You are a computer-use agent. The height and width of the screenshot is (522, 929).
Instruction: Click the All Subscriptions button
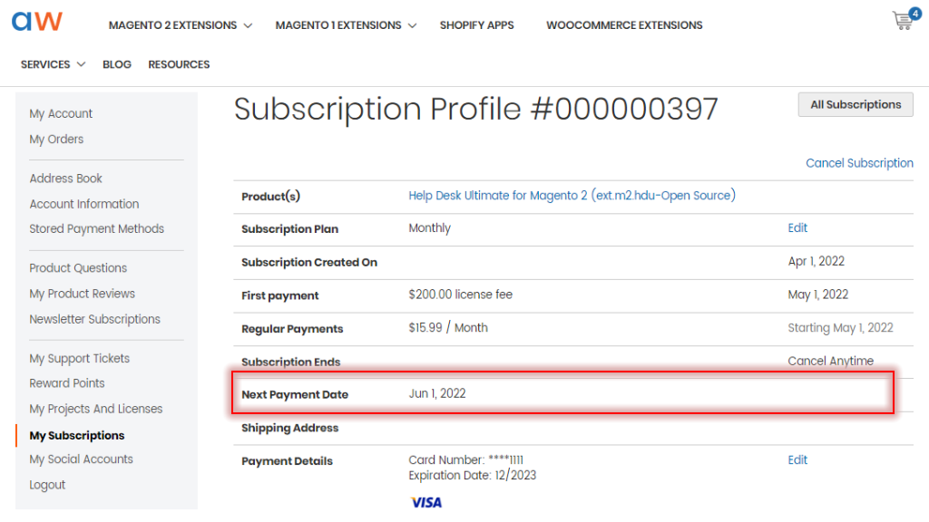click(x=856, y=105)
